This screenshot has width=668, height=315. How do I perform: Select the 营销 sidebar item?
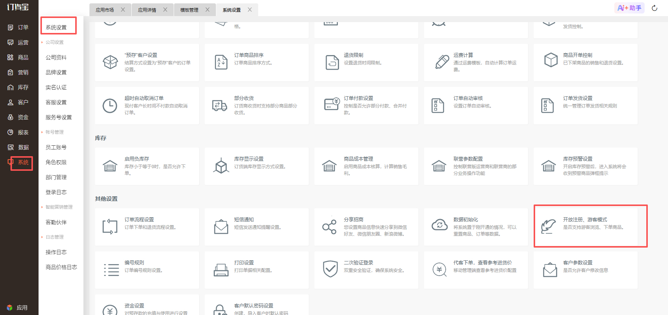[x=18, y=72]
